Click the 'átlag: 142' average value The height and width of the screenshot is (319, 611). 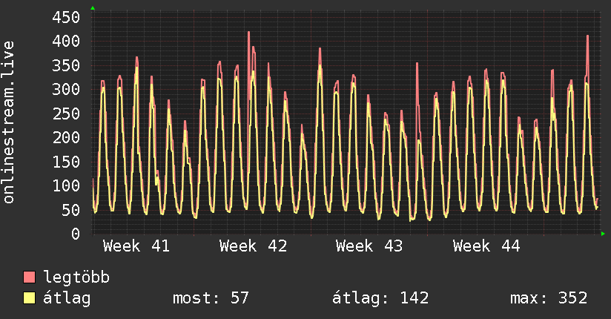(380, 298)
